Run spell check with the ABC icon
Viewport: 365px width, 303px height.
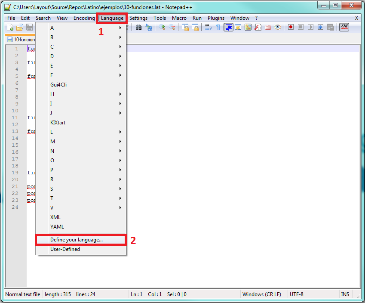click(x=344, y=27)
